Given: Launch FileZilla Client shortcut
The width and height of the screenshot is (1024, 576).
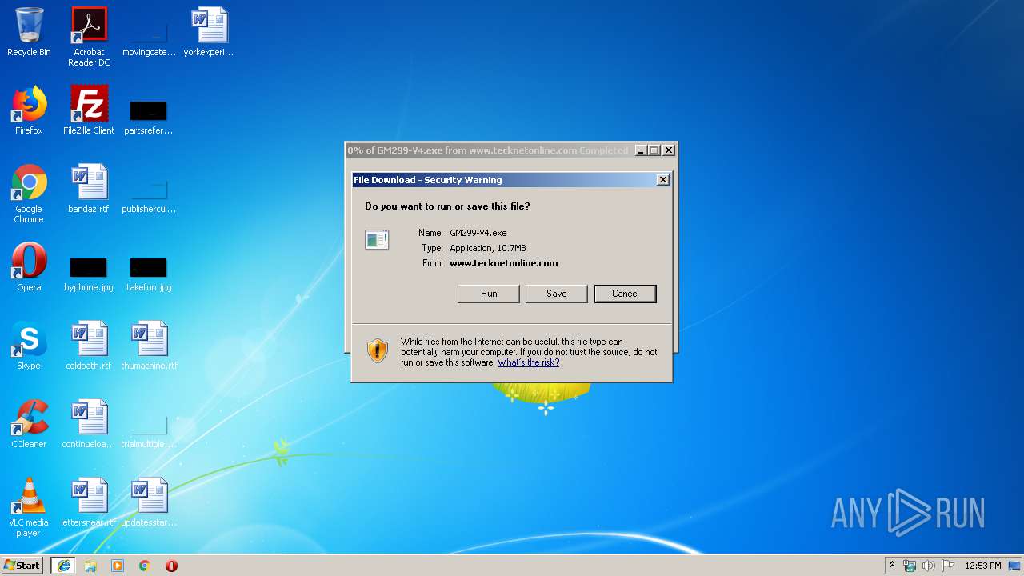Looking at the screenshot, I should click(x=89, y=110).
